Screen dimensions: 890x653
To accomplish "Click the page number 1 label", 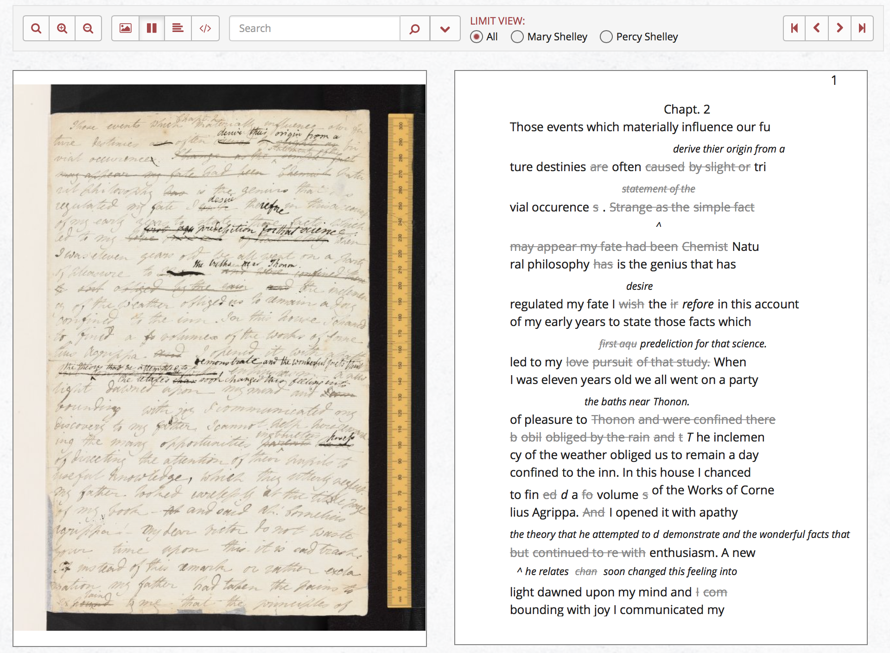I will (833, 80).
